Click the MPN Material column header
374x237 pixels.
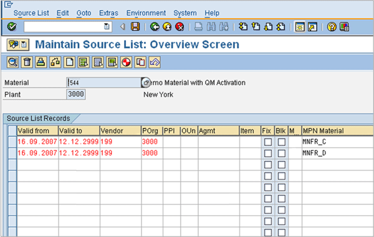click(x=337, y=131)
